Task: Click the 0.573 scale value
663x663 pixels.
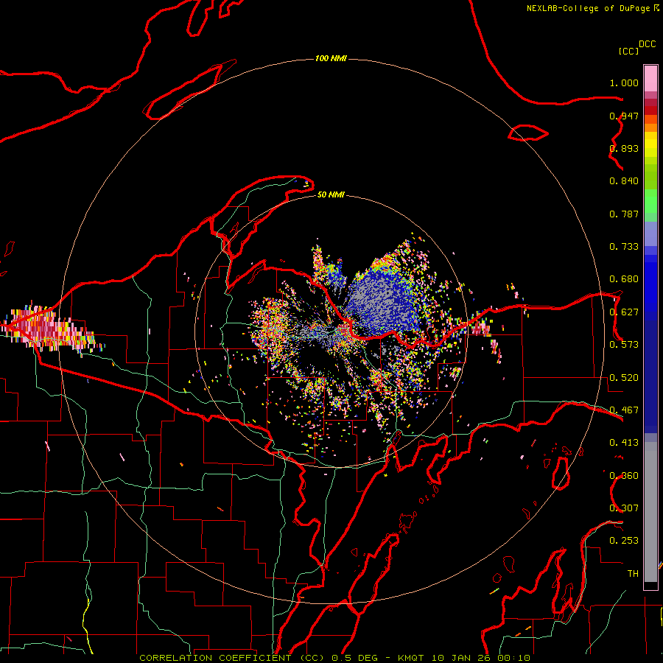Action: pos(624,345)
